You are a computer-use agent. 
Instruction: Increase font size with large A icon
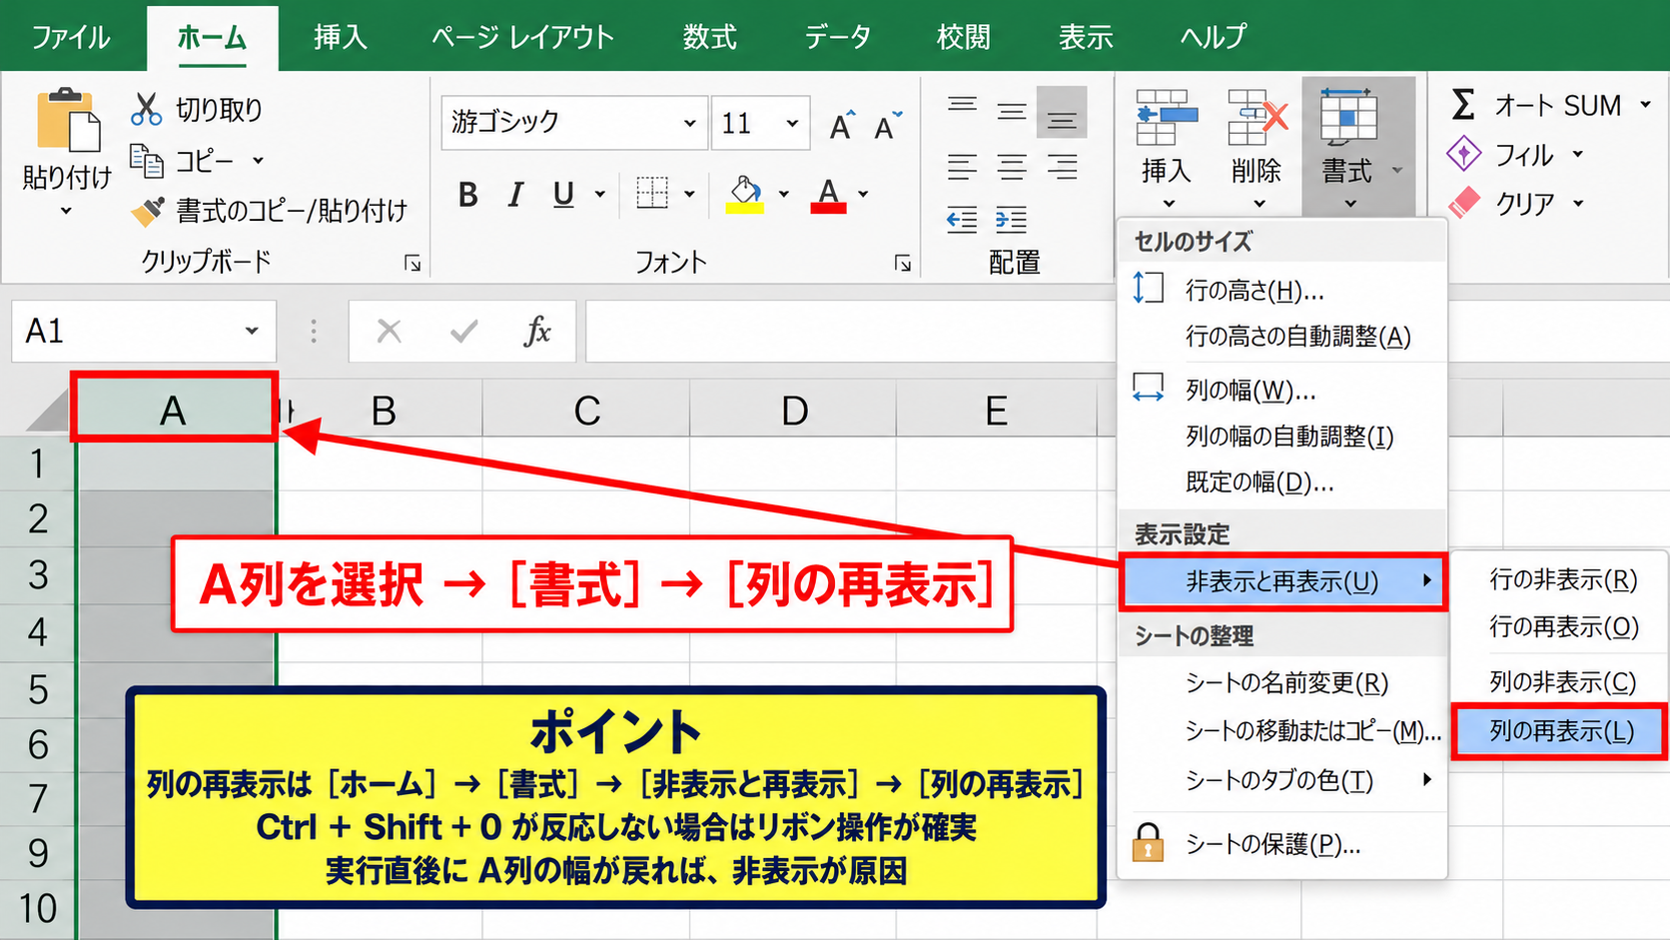tap(842, 125)
